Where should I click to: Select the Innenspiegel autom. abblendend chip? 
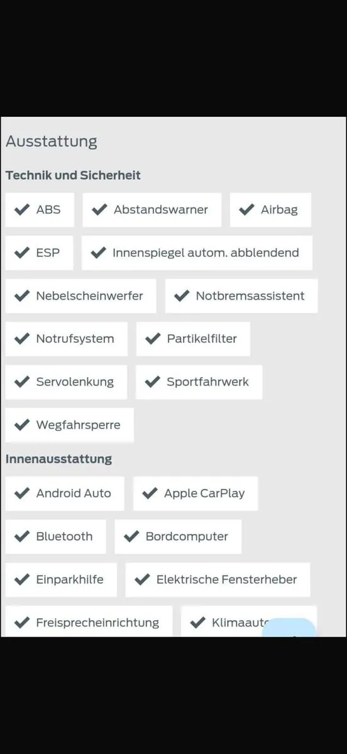(197, 253)
